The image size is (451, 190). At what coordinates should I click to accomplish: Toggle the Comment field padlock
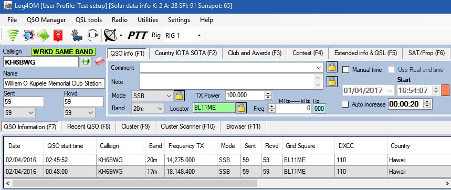tap(332, 67)
